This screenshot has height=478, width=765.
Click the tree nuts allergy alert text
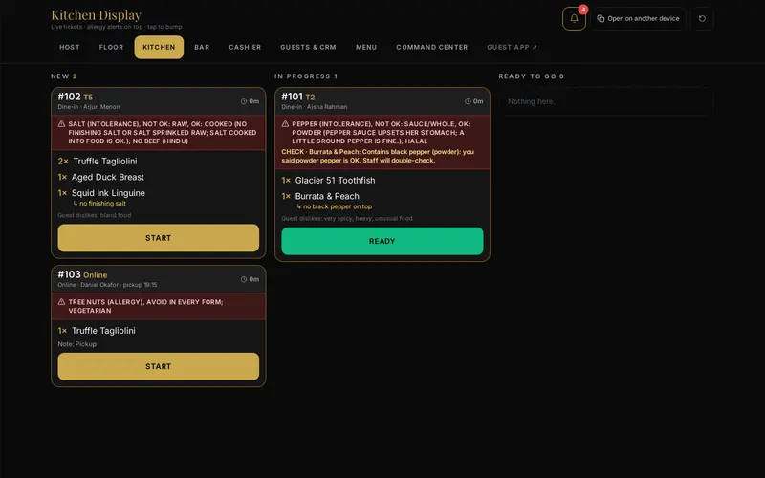point(146,306)
